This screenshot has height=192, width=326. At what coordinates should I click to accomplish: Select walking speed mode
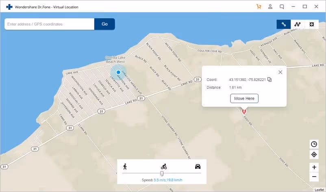pyautogui.click(x=125, y=166)
